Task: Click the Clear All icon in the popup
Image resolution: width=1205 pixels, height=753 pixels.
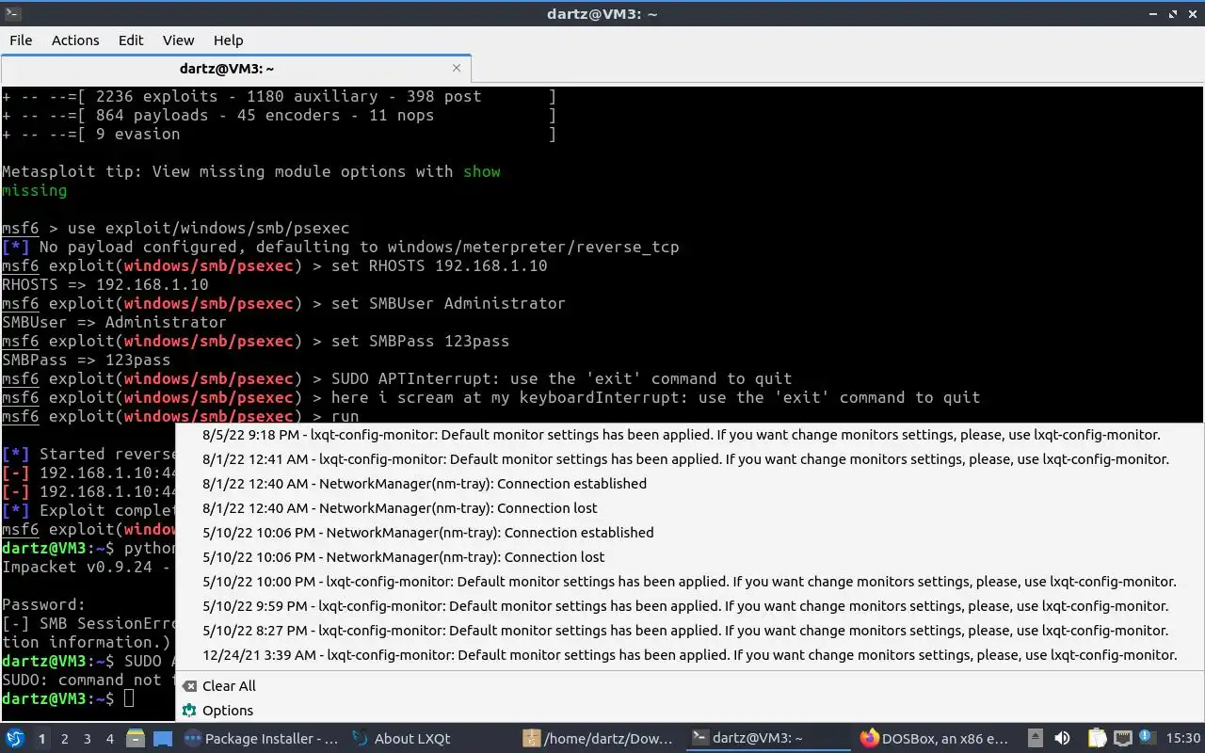Action: (189, 686)
